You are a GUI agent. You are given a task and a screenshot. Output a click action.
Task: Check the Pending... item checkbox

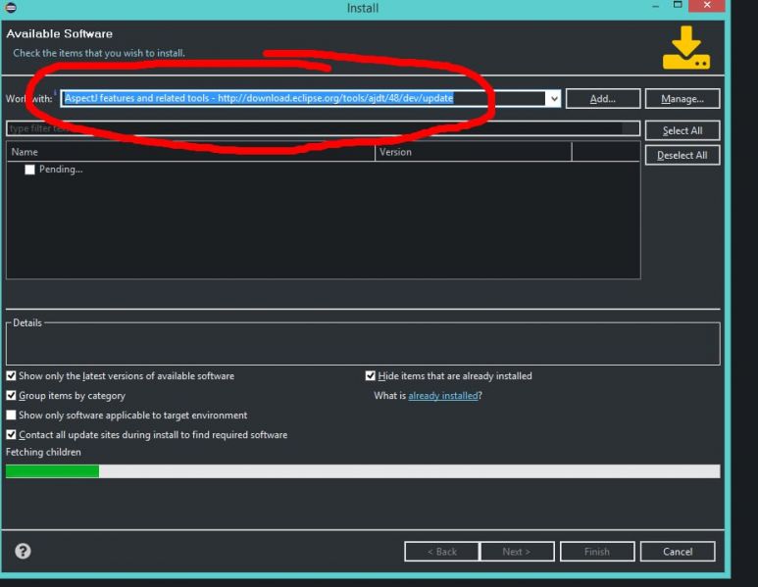(29, 170)
